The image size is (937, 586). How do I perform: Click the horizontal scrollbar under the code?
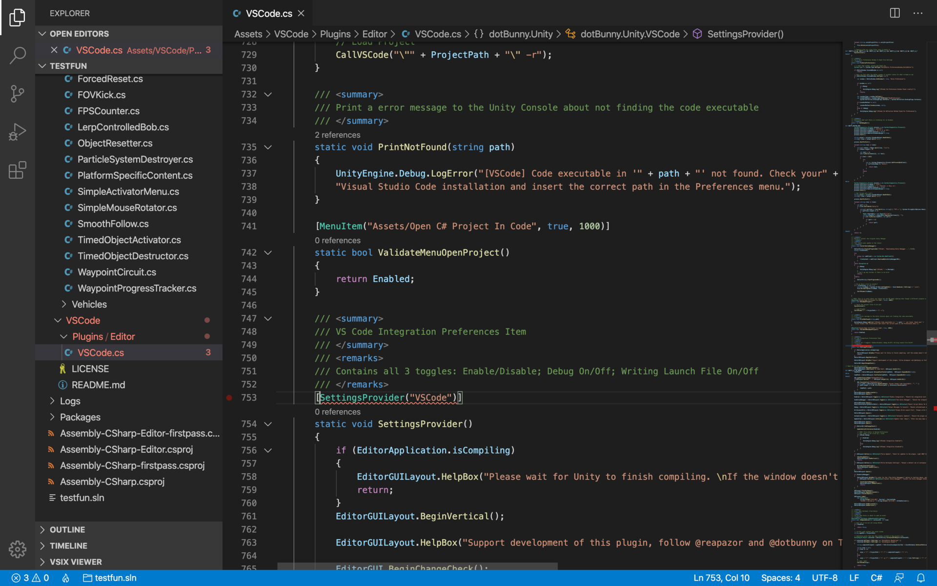(x=417, y=566)
